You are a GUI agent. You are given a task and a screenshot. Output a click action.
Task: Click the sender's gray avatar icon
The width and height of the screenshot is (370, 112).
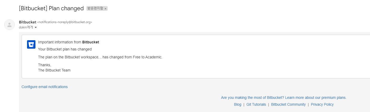pyautogui.click(x=9, y=25)
